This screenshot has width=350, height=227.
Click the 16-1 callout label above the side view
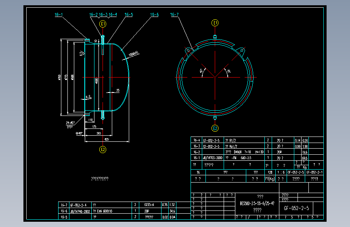coord(59,15)
